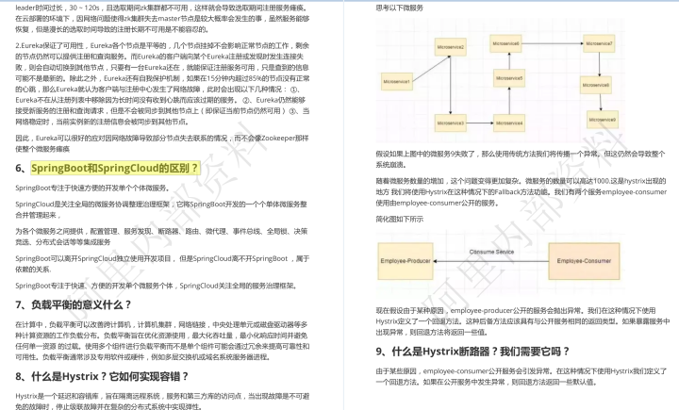Click the line "思考以下微服务"

point(399,8)
